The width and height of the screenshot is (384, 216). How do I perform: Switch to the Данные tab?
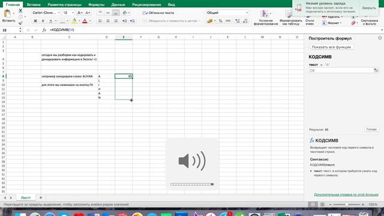coord(118,5)
